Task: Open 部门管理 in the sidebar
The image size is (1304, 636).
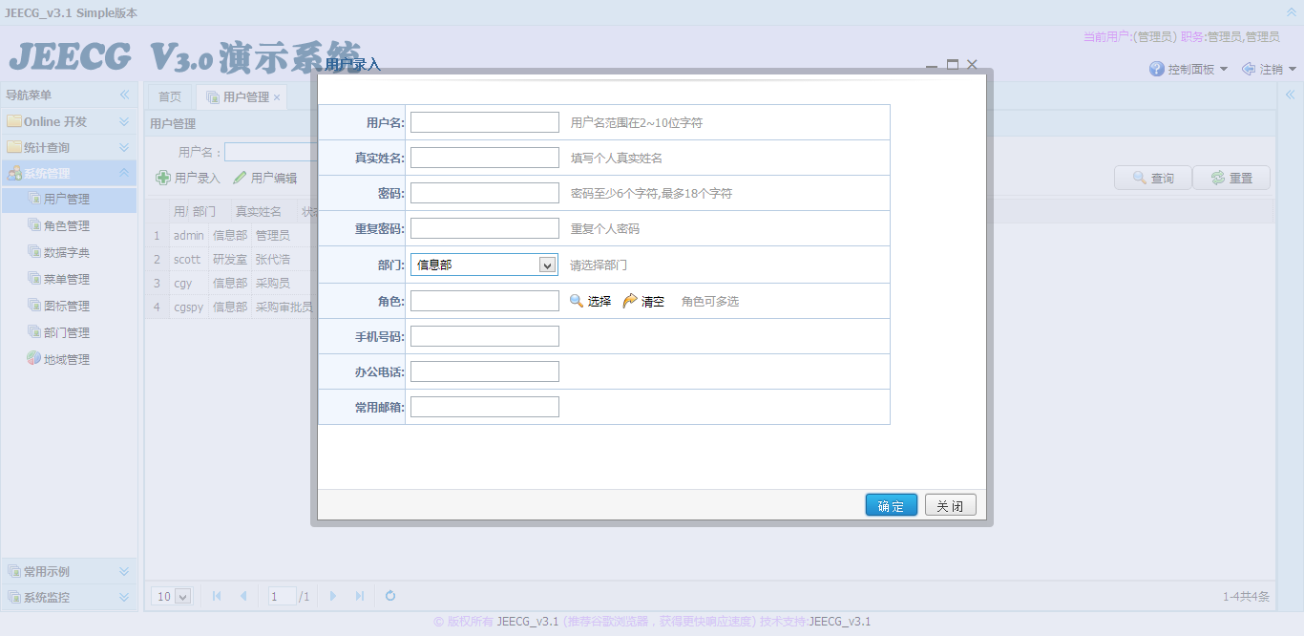Action: click(67, 333)
